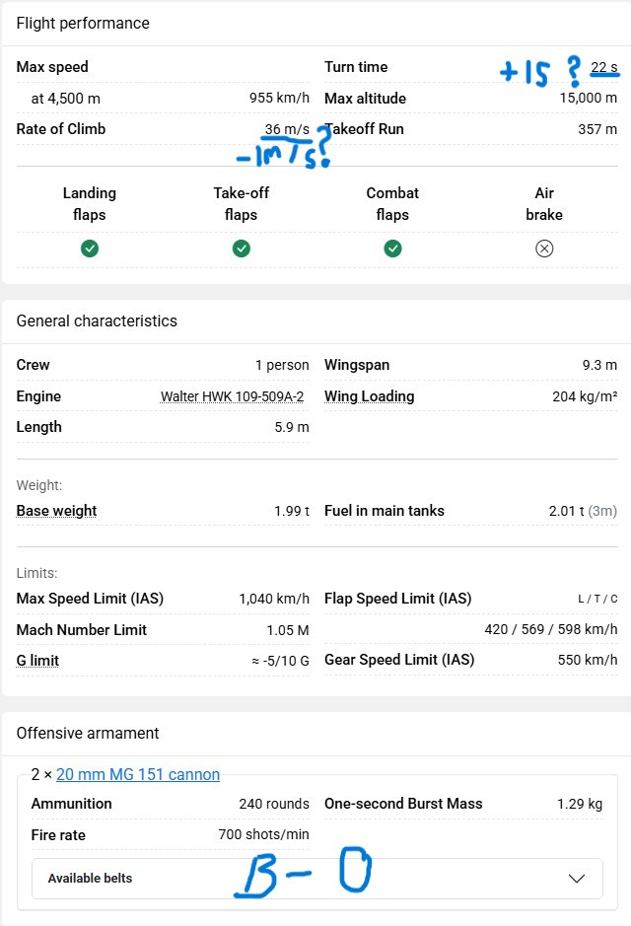The image size is (631, 926).
Task: Click the Wing Loading label
Action: point(369,396)
